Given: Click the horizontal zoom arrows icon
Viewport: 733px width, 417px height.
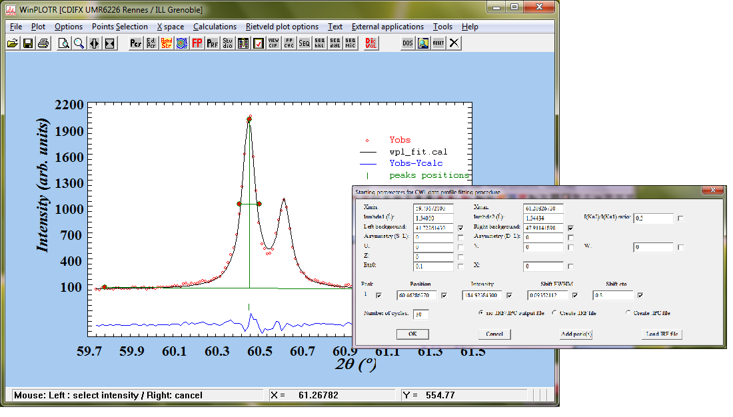Looking at the screenshot, I should (95, 43).
